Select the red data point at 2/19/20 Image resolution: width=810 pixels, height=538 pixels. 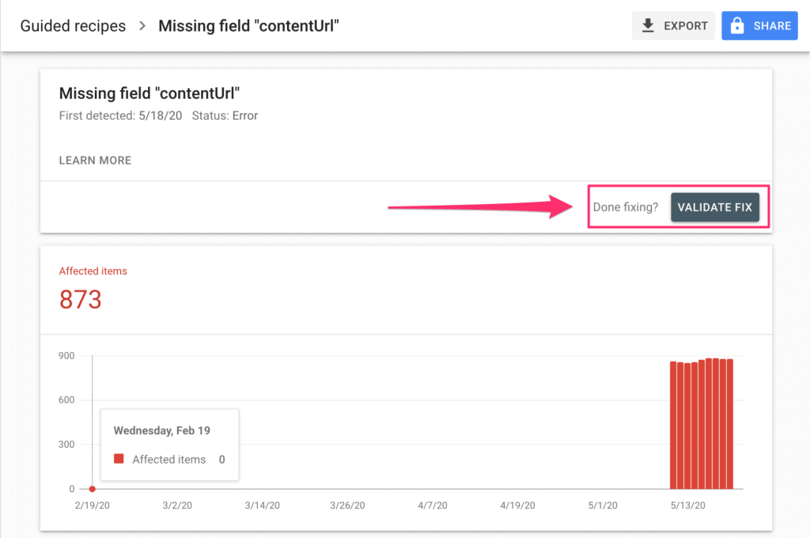(92, 489)
